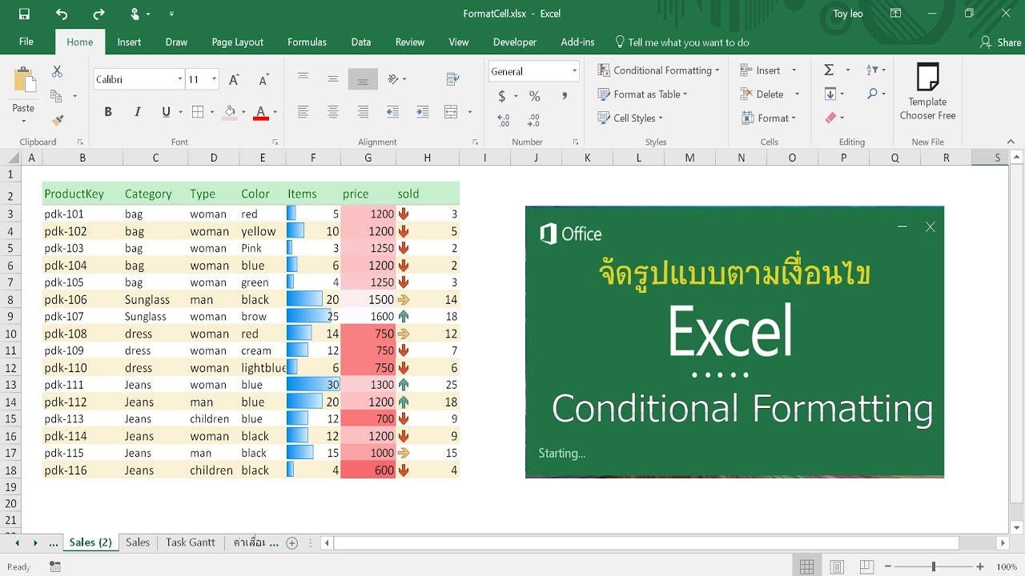Add a new sheet
1025x576 pixels.
click(x=292, y=543)
